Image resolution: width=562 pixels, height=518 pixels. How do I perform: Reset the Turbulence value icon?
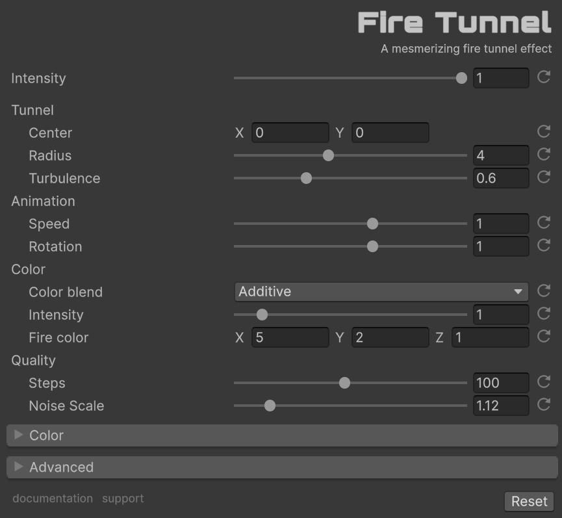click(544, 177)
